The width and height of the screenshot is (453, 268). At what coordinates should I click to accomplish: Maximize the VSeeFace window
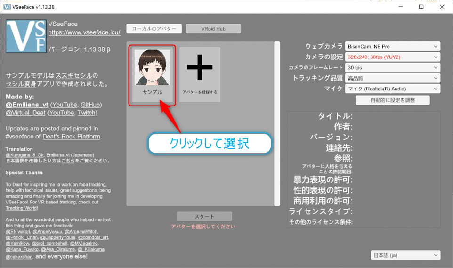point(421,7)
